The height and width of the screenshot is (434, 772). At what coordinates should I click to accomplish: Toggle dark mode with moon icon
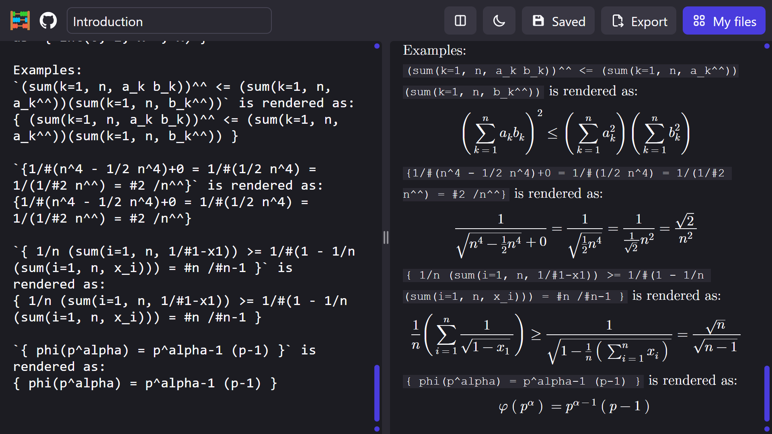coord(499,21)
